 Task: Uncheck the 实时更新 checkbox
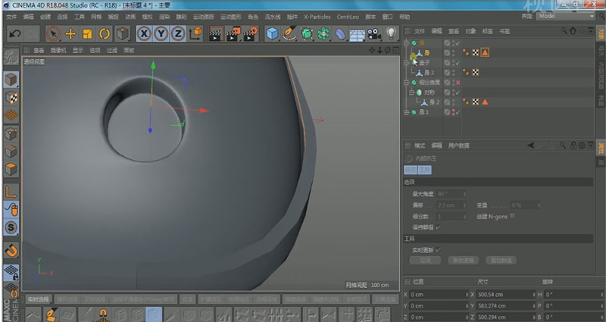pos(439,250)
